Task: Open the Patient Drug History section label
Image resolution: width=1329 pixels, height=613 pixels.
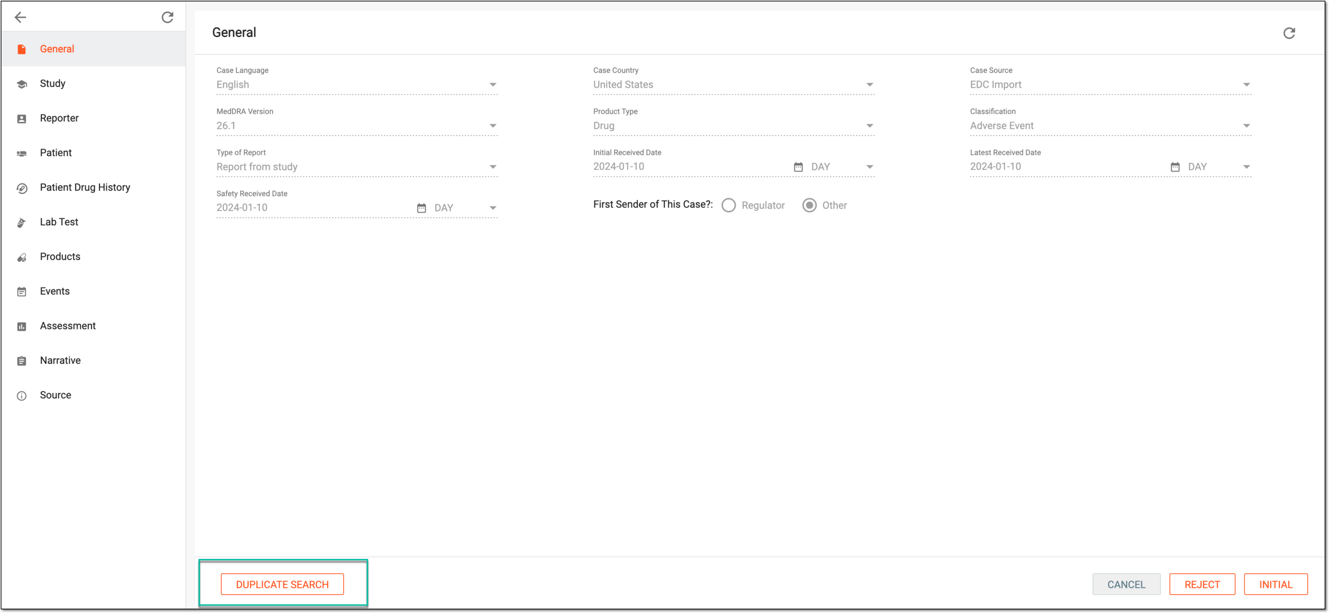Action: [x=85, y=187]
